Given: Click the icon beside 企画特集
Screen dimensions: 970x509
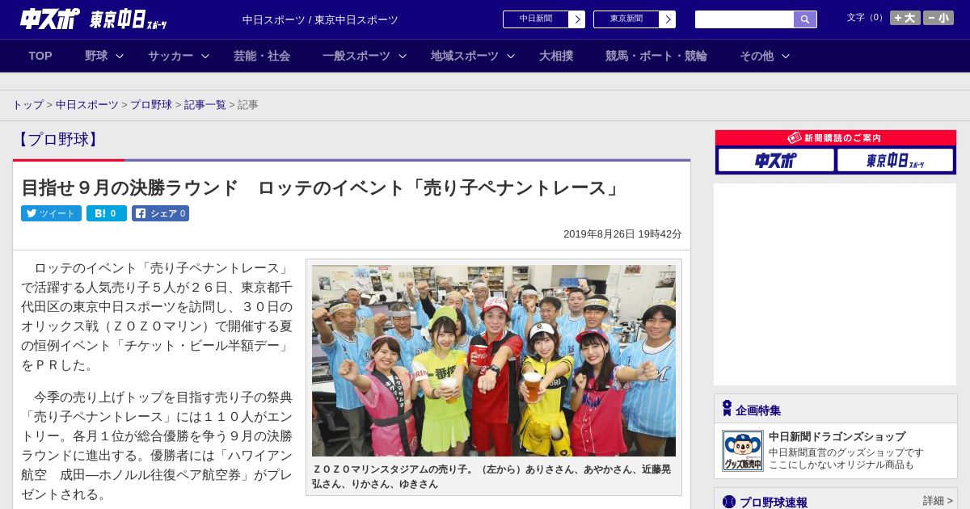Looking at the screenshot, I should pos(727,409).
